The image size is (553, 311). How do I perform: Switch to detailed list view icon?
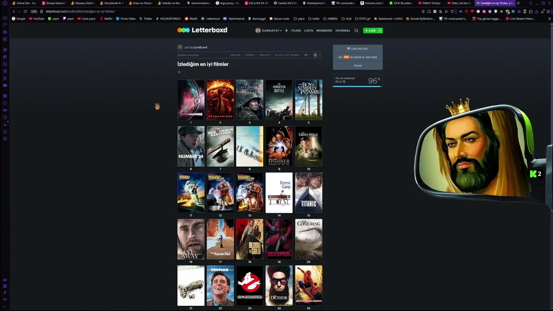click(x=320, y=55)
